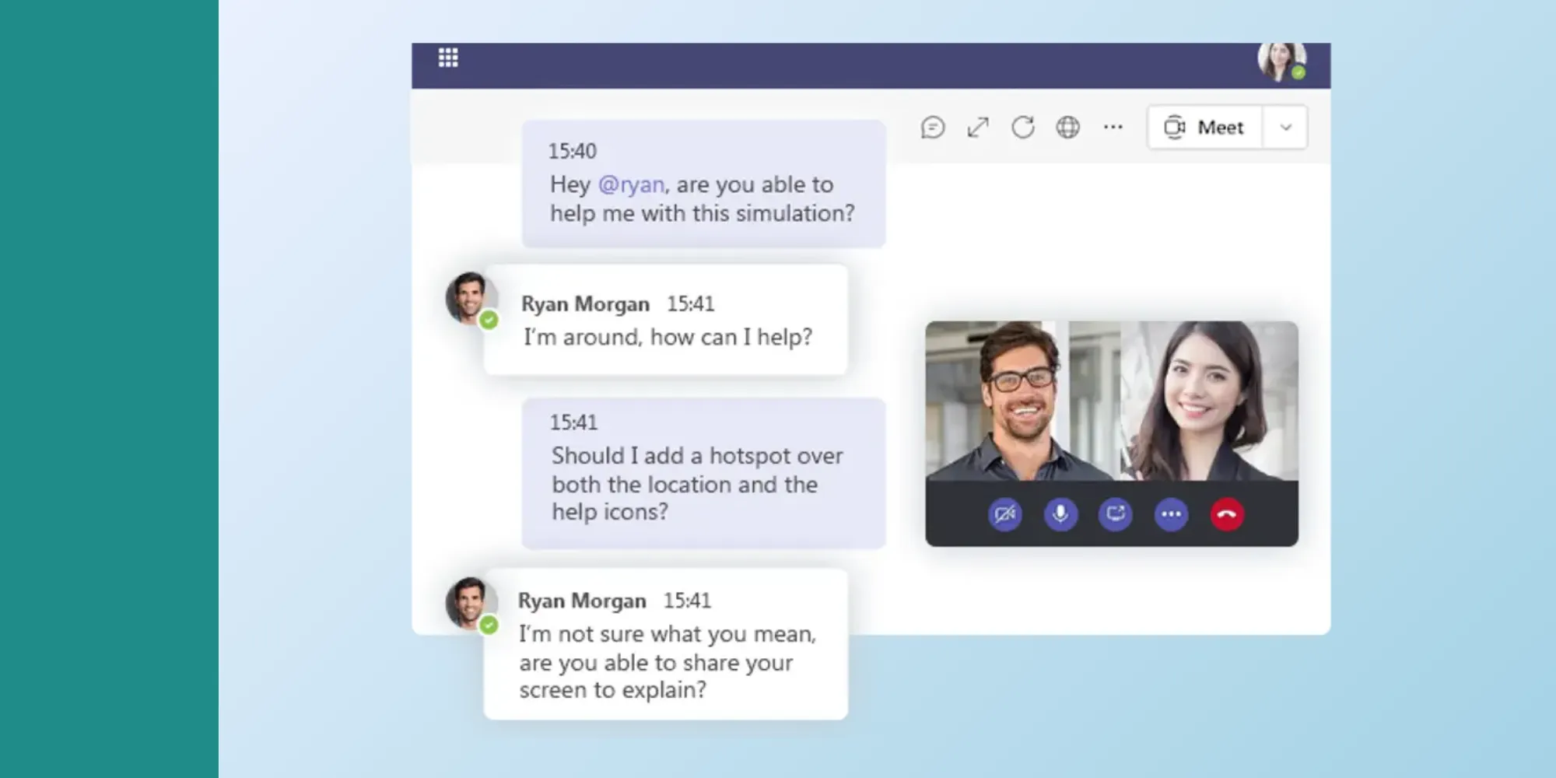The image size is (1556, 778).
Task: Click the @ryan mention link
Action: click(631, 184)
